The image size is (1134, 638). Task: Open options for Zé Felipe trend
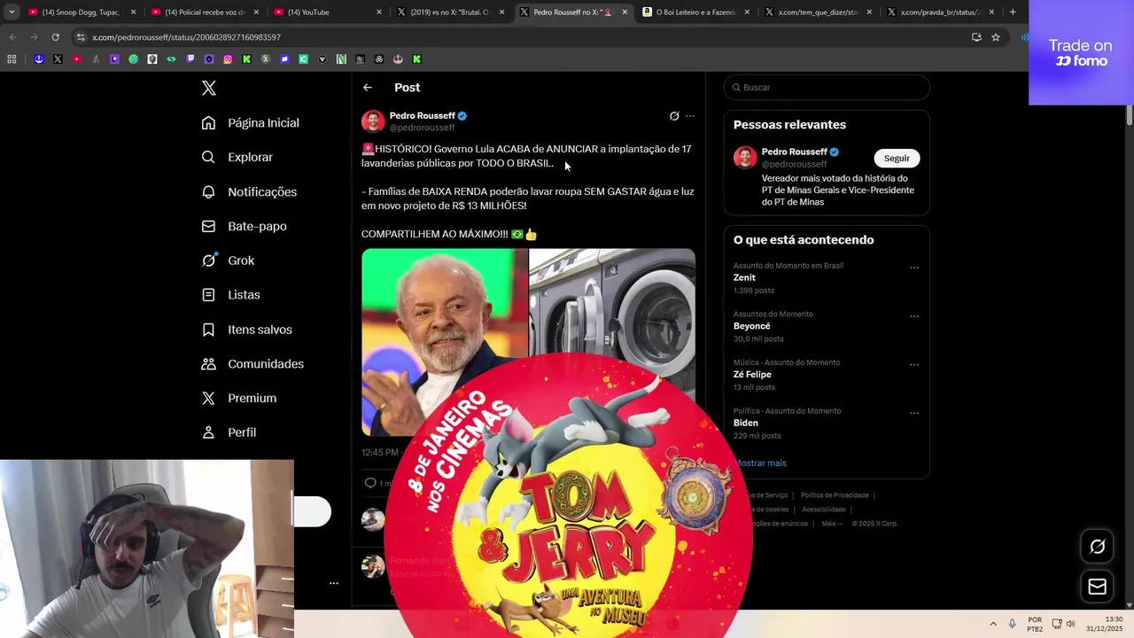914,364
